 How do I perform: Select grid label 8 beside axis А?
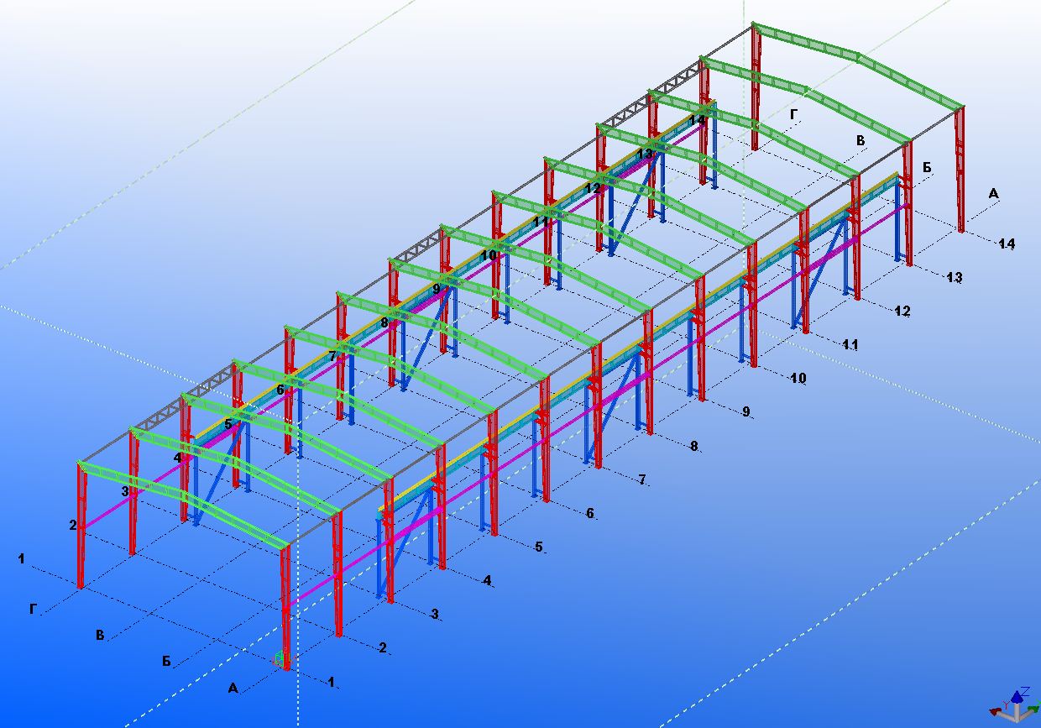pos(694,446)
